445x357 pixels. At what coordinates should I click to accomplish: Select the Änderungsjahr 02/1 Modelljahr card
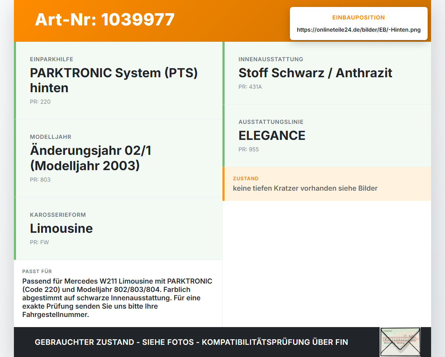click(118, 158)
